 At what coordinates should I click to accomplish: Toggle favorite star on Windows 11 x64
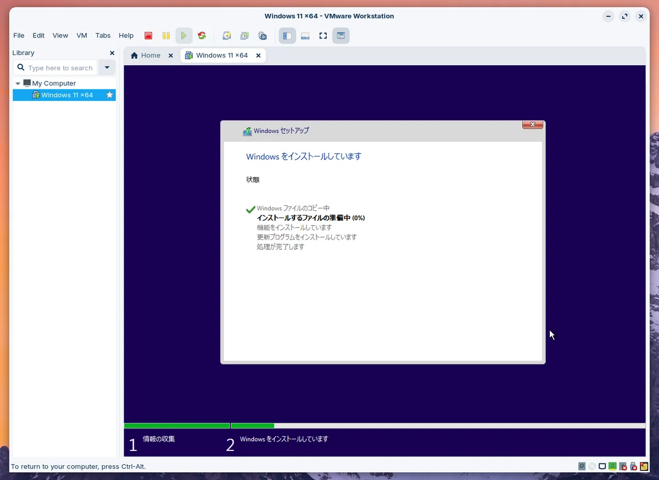point(109,95)
